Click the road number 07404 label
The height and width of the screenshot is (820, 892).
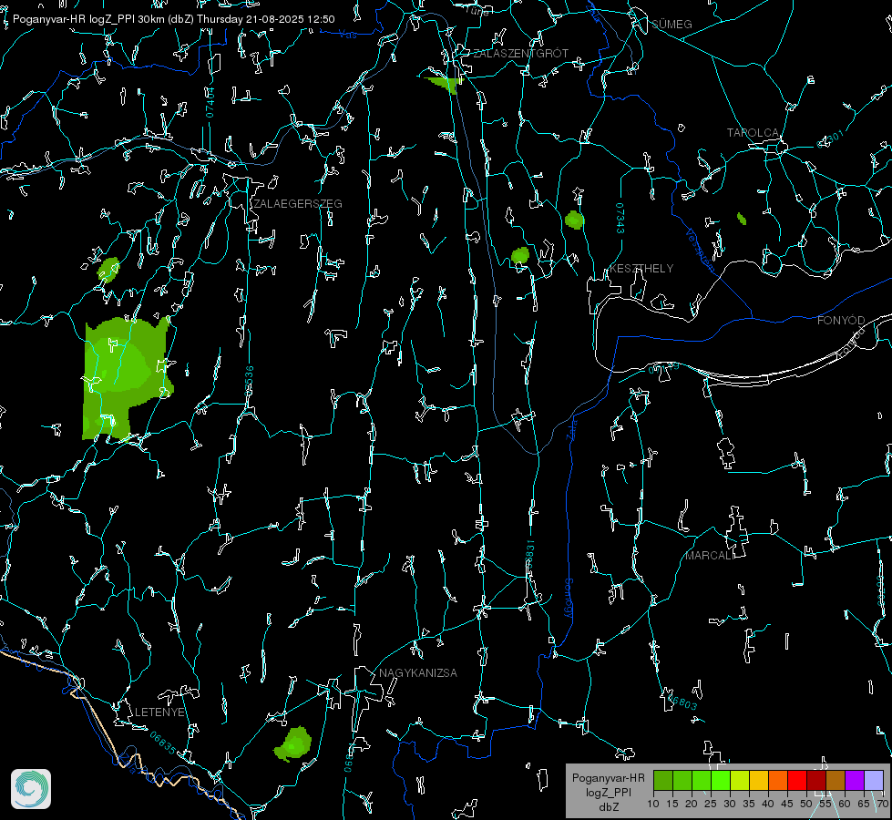[210, 102]
